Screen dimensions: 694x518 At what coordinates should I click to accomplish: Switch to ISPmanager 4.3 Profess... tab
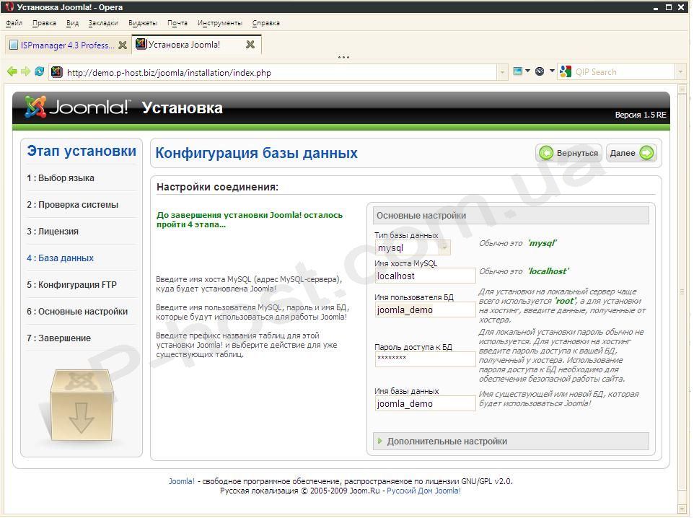click(x=68, y=45)
